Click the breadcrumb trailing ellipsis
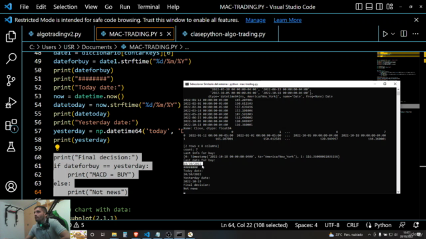The image size is (426, 239). coord(187,47)
